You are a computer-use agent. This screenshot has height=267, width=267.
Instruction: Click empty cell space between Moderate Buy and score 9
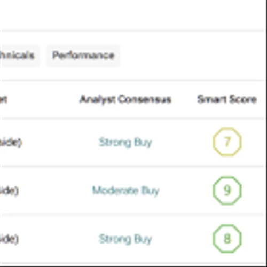[186, 191]
